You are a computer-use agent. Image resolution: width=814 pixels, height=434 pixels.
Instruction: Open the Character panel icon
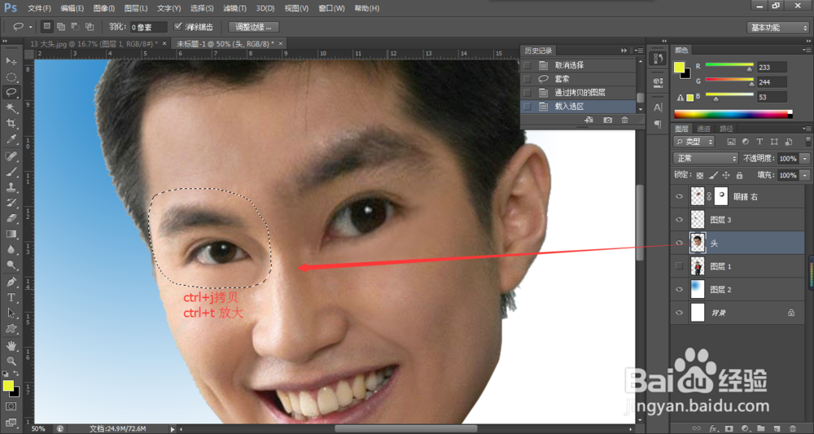(x=658, y=107)
